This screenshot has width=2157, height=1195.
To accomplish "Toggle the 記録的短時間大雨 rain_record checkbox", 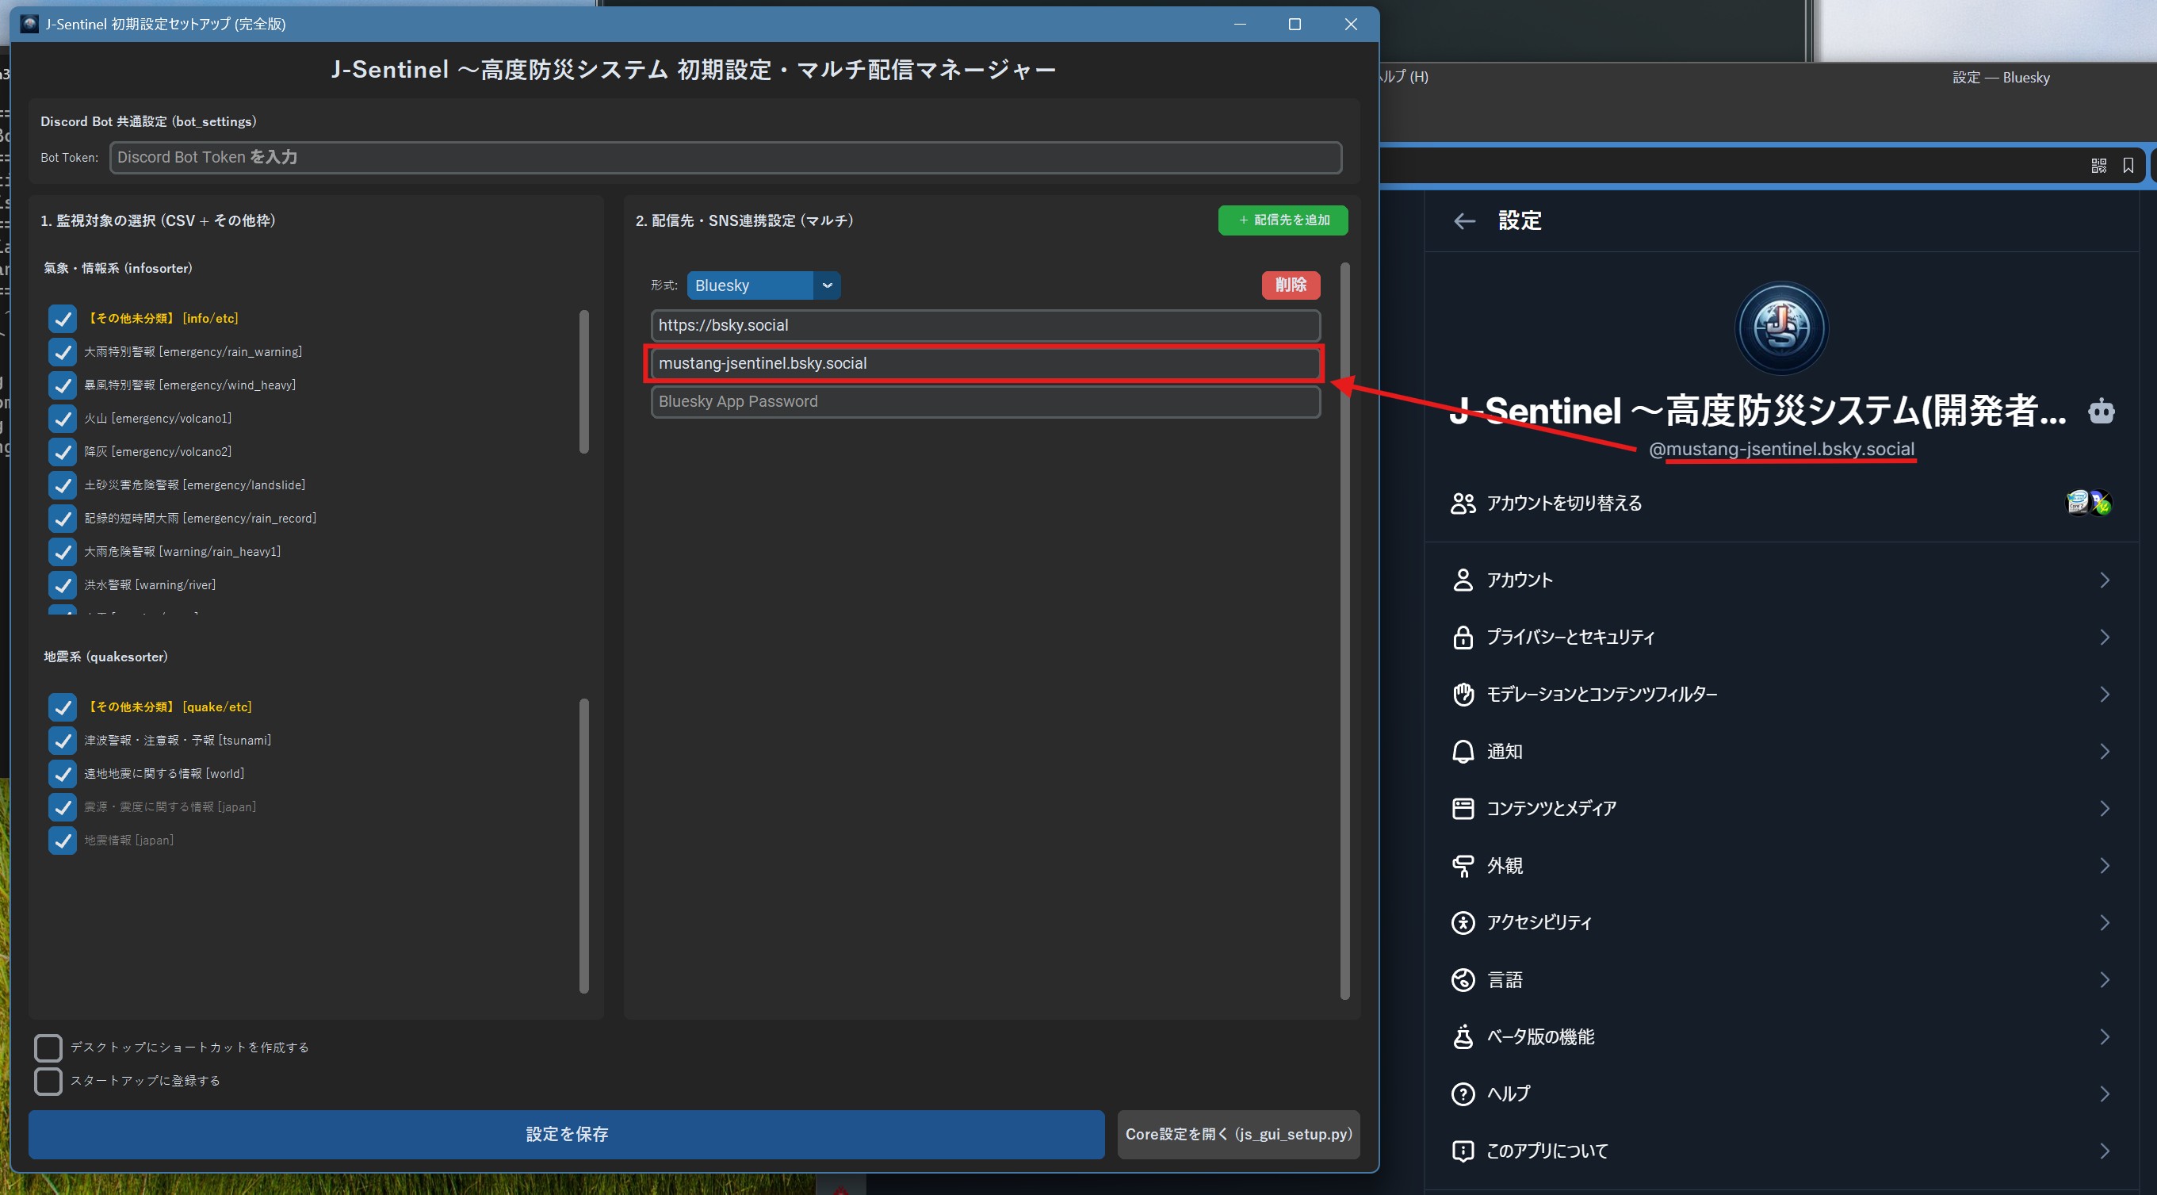I will click(63, 519).
